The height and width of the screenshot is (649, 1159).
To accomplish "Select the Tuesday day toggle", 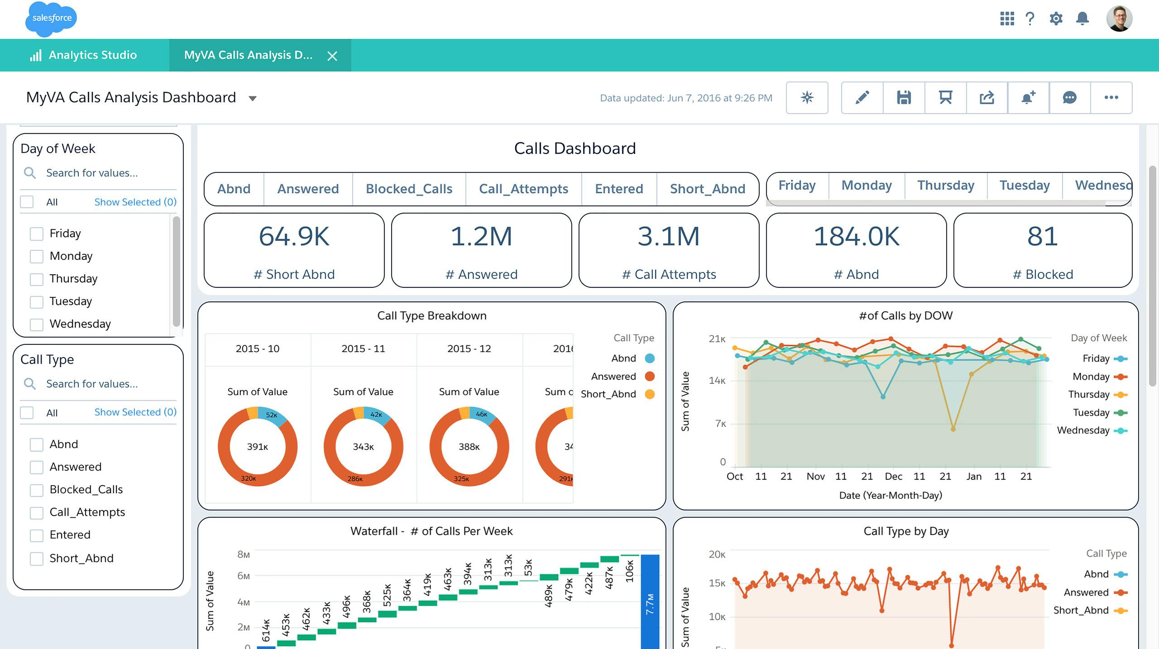I will click(x=1025, y=186).
